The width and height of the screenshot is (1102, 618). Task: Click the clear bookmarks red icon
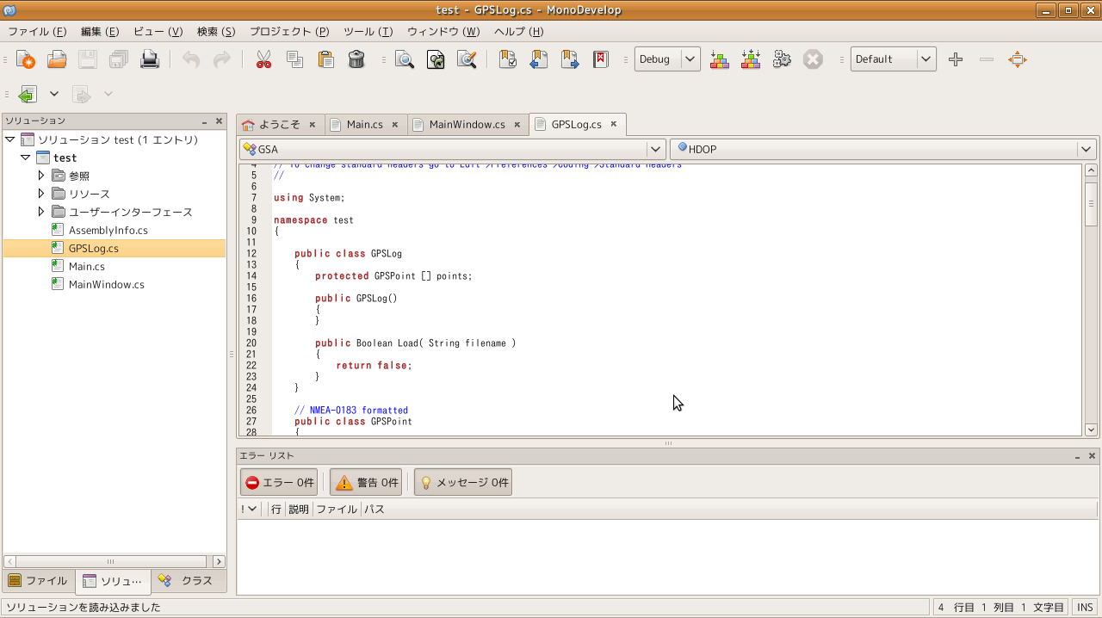pos(601,59)
